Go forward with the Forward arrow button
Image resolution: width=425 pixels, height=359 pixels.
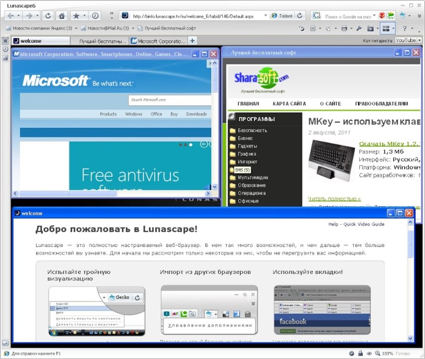29,16
